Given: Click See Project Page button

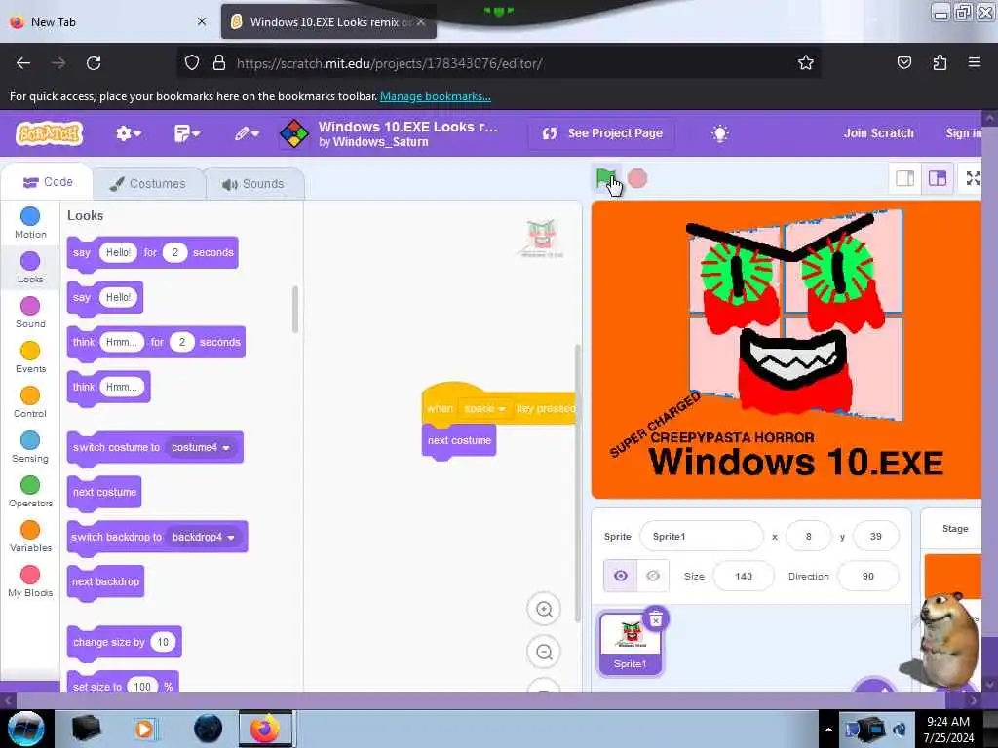Looking at the screenshot, I should coord(602,133).
